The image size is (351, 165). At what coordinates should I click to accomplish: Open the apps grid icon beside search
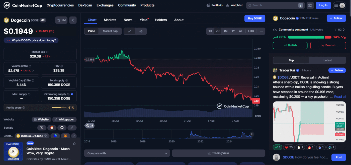[x=310, y=5]
